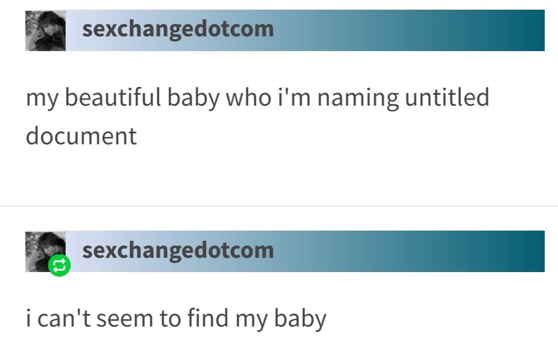This screenshot has height=351, width=558.
Task: Click the reblog post's gradient header bar
Action: [x=397, y=251]
